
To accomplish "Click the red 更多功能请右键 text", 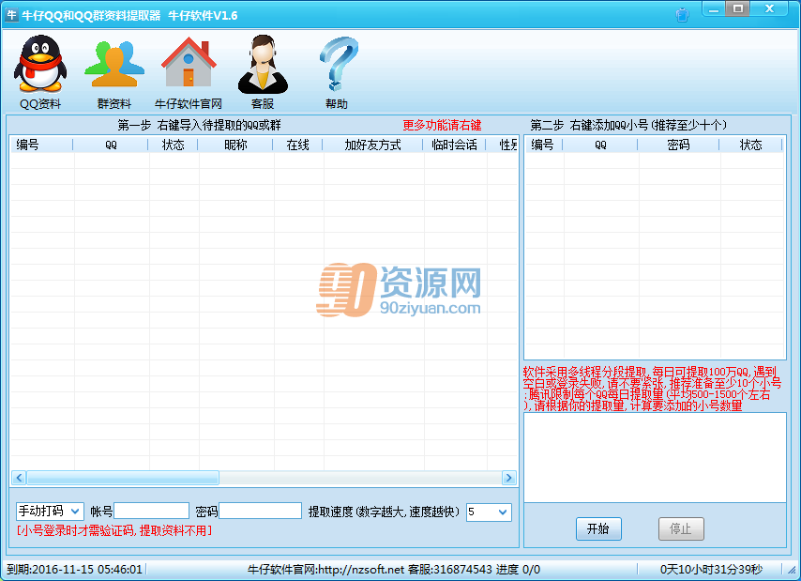I will (442, 125).
